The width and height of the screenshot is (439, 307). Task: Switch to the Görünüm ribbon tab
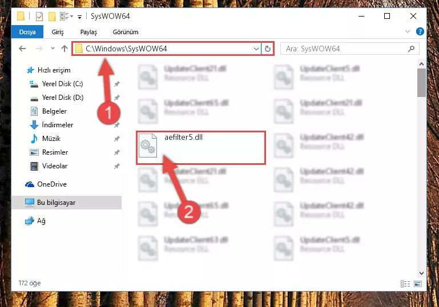pos(126,32)
